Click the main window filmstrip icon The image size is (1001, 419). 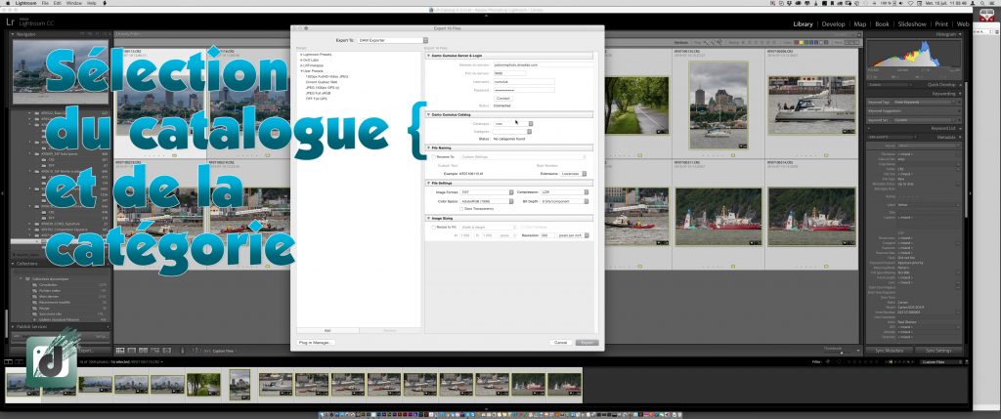click(9, 361)
